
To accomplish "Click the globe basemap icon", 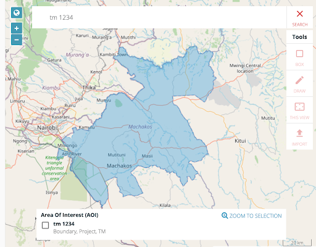I will coord(17,13).
